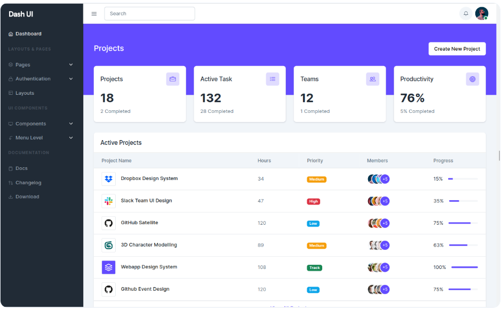Image resolution: width=502 pixels, height=310 pixels.
Task: Select Dashboard in the sidebar
Action: [x=28, y=34]
